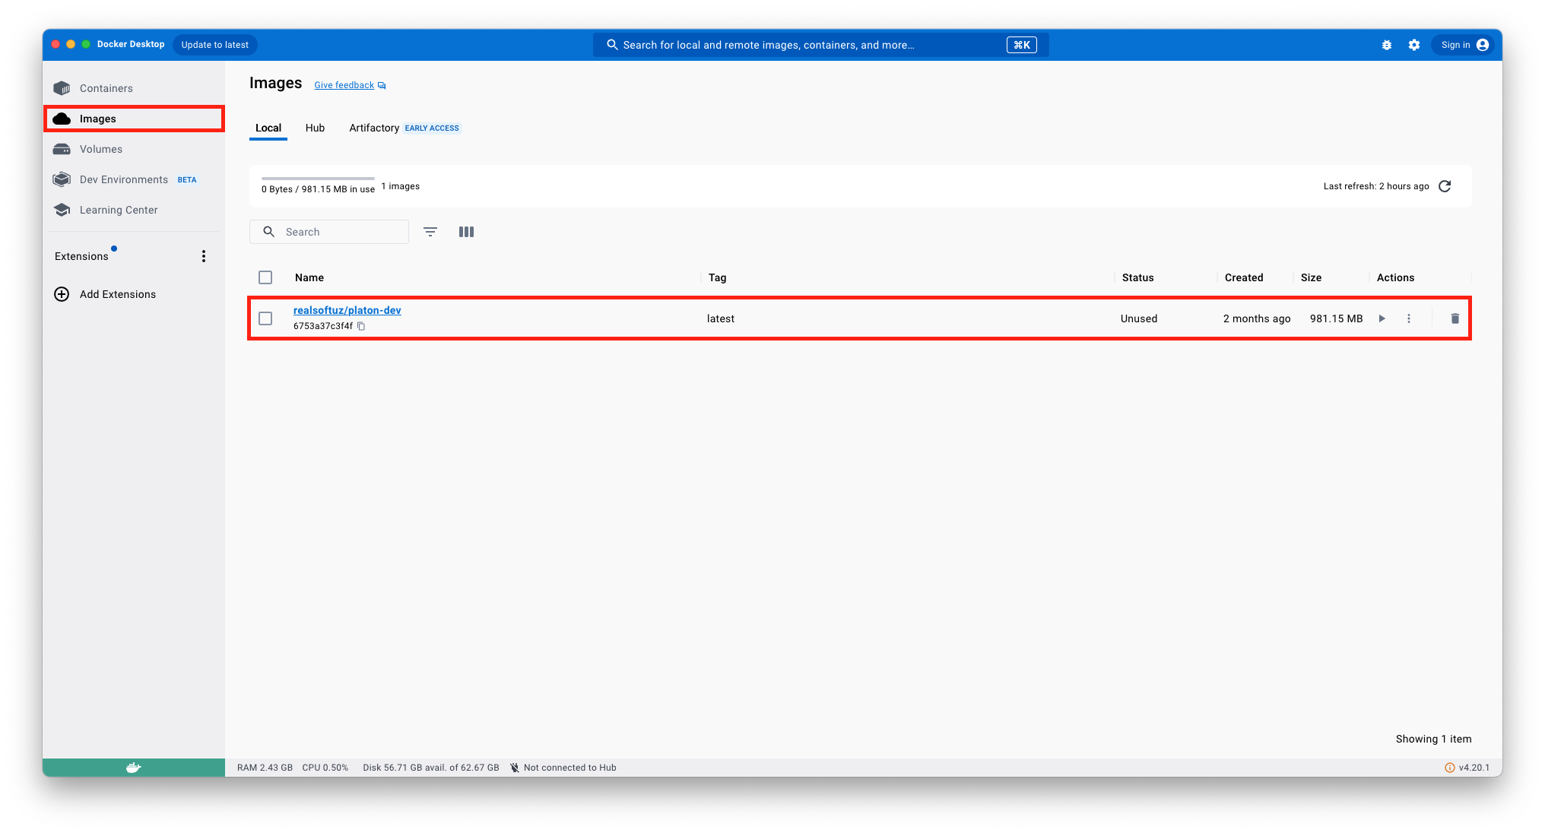Open Extensions three-dot menu
This screenshot has height=833, width=1545.
click(203, 256)
